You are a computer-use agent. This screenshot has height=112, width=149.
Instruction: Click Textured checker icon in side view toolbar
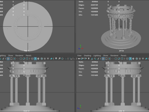140,59
